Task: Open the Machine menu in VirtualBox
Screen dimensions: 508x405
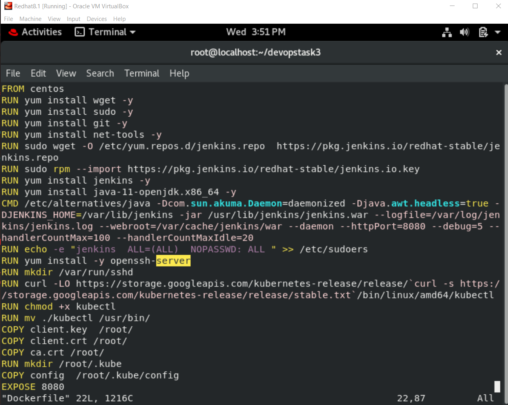Action: pyautogui.click(x=30, y=19)
